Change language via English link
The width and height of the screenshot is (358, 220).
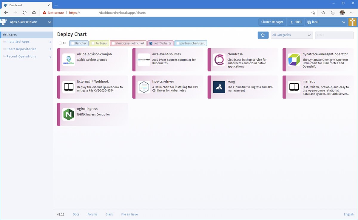[349, 214]
